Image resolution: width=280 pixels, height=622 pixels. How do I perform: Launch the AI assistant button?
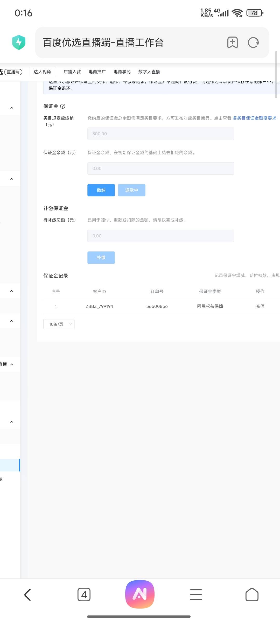pyautogui.click(x=140, y=594)
